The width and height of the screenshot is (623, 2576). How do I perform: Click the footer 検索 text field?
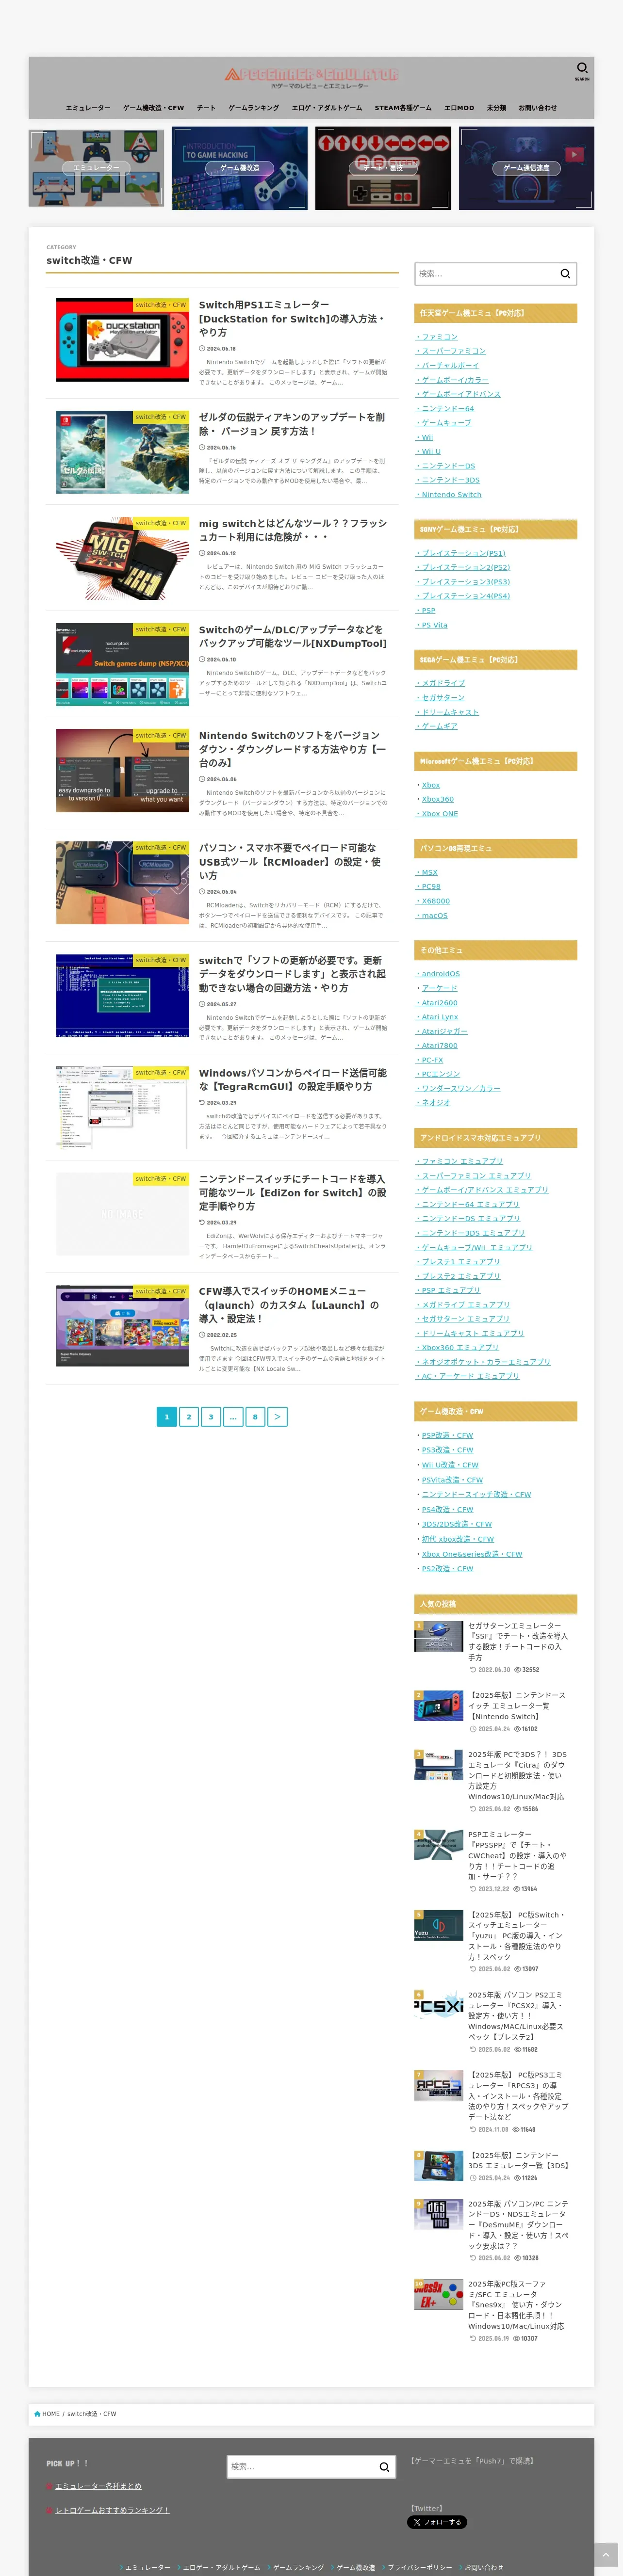tap(301, 2466)
